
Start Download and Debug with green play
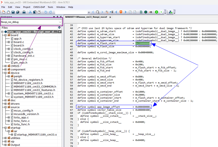[x=156, y=12]
